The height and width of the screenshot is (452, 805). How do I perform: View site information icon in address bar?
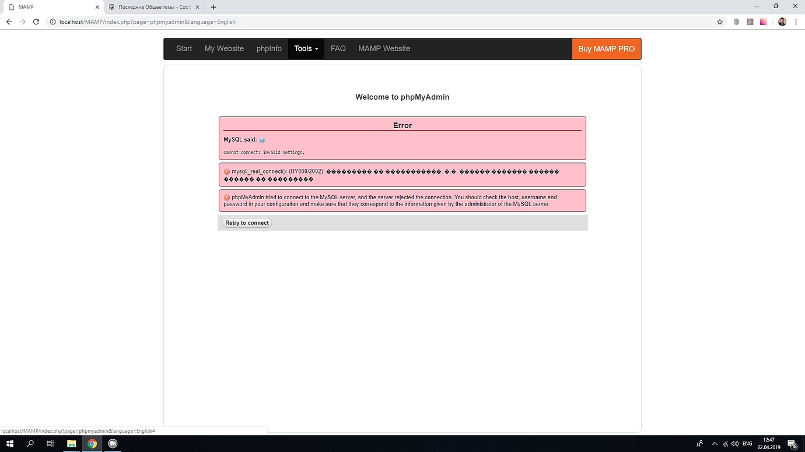click(52, 22)
